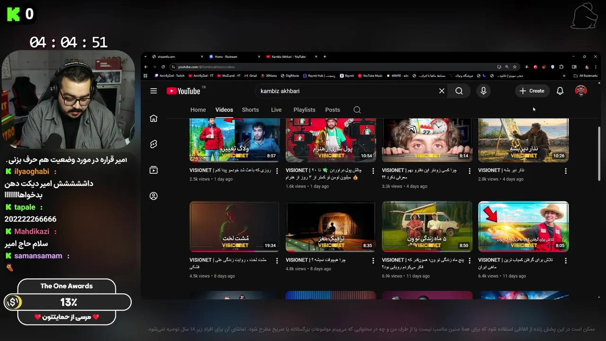Open the All Bookmarks folder
606x341 pixels.
586,76
